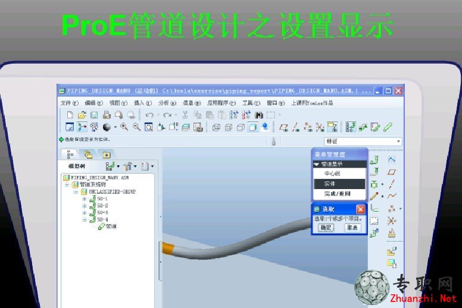The height and width of the screenshot is (308, 462).
Task: Click the Print icon
Action: click(x=107, y=115)
